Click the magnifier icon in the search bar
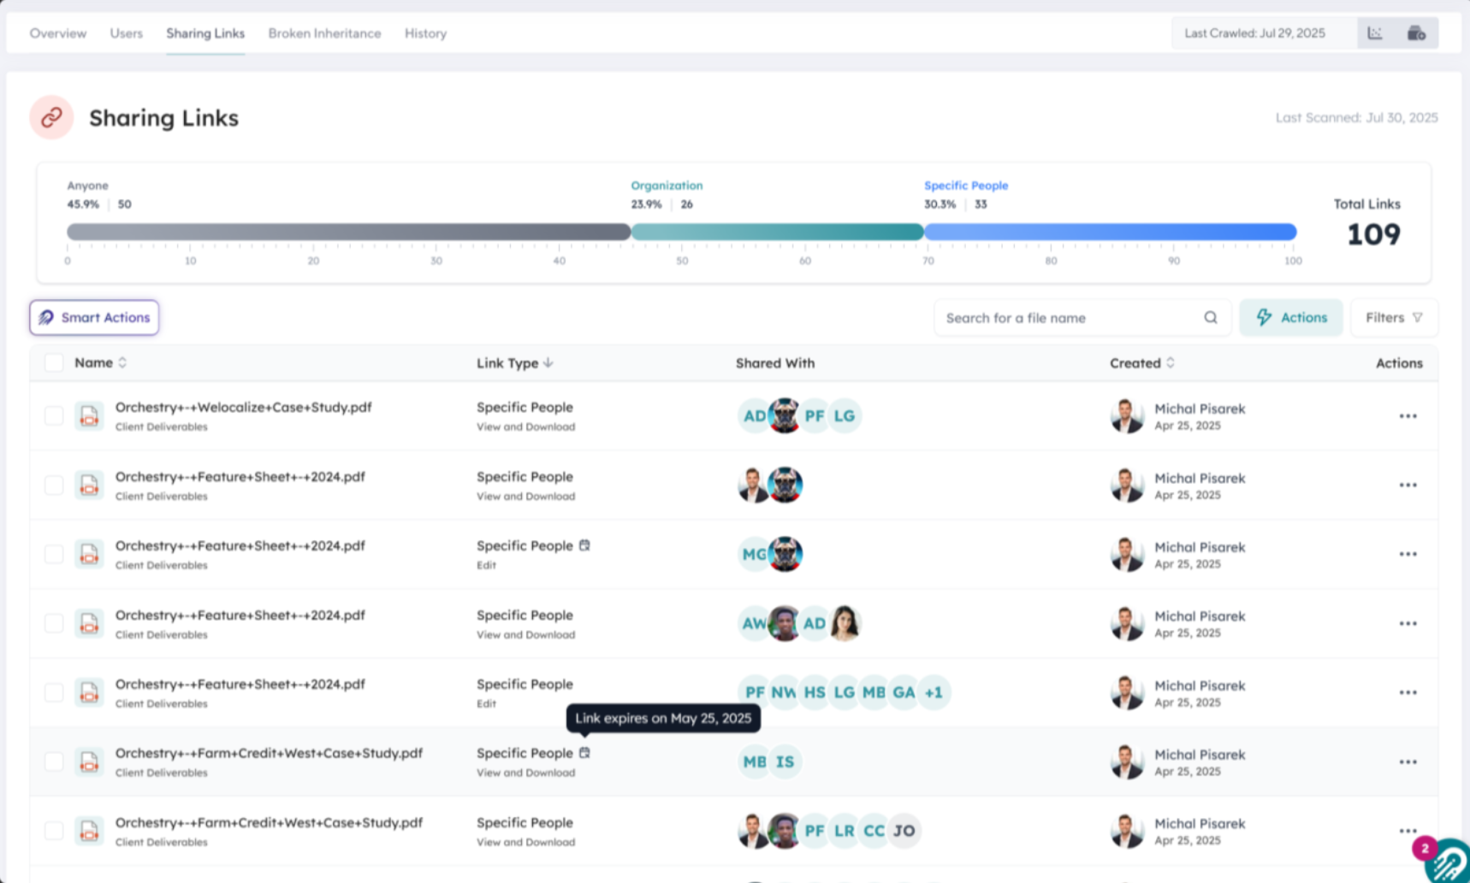Viewport: 1470px width, 883px height. tap(1211, 317)
